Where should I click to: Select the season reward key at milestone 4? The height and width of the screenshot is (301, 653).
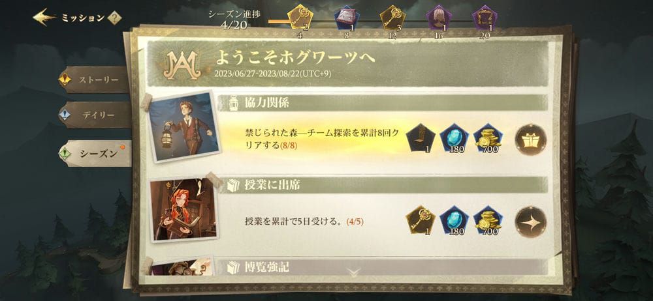[300, 18]
